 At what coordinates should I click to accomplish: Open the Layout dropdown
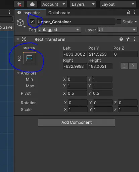point(118,4)
